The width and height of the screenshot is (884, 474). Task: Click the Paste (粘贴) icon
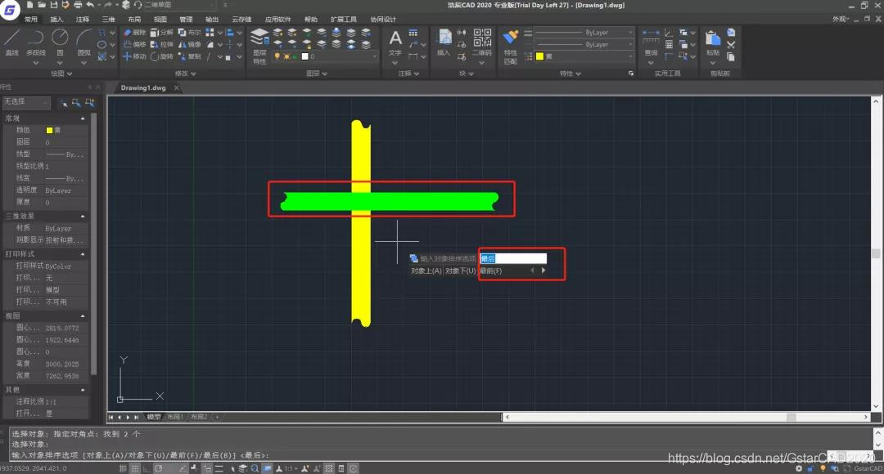[713, 42]
